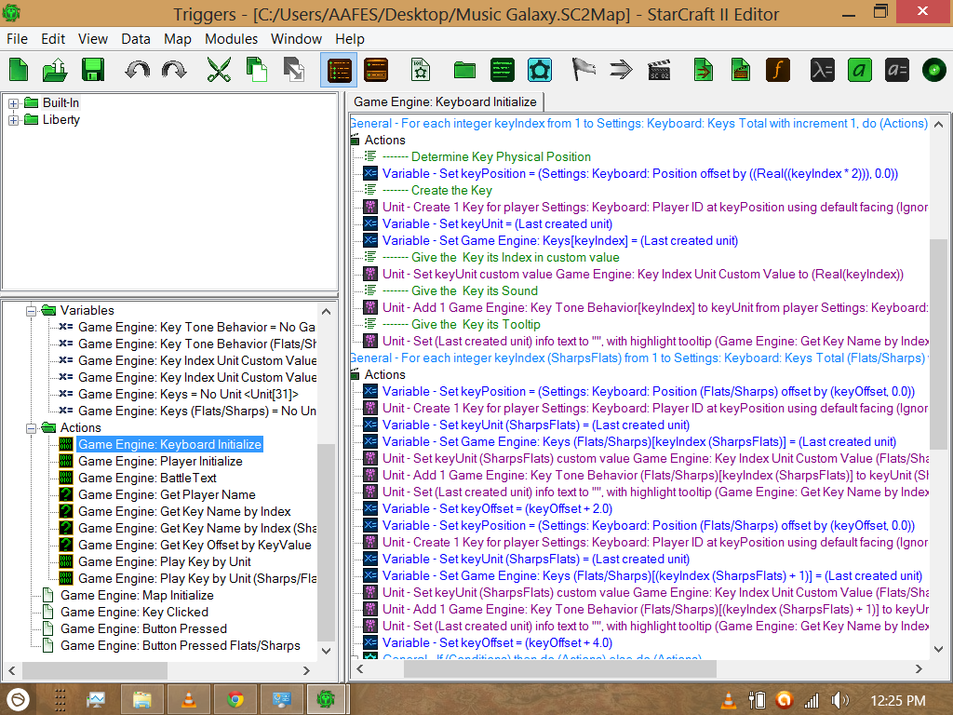This screenshot has height=715, width=953.
Task: Click the document with orange arrow icon
Action: tap(704, 70)
